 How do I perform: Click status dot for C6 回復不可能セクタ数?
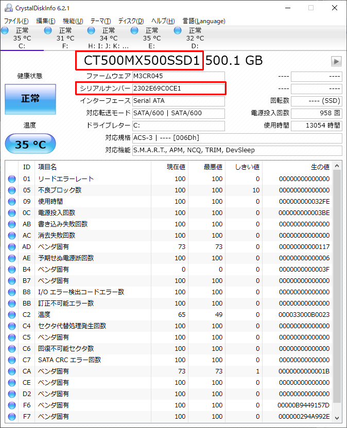[12, 349]
